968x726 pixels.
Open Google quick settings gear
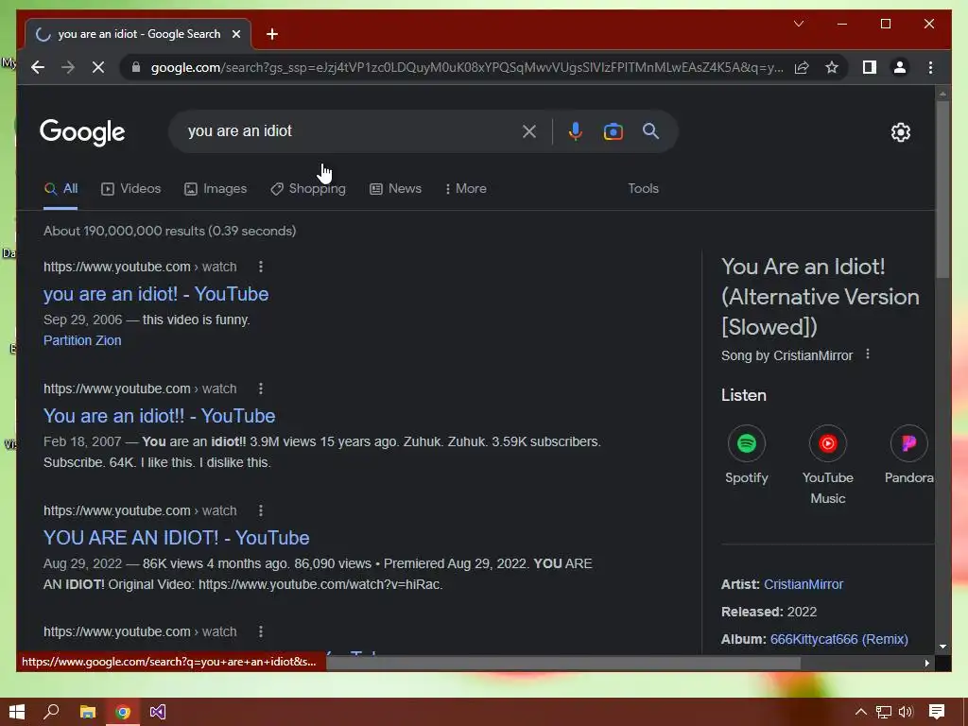point(901,132)
